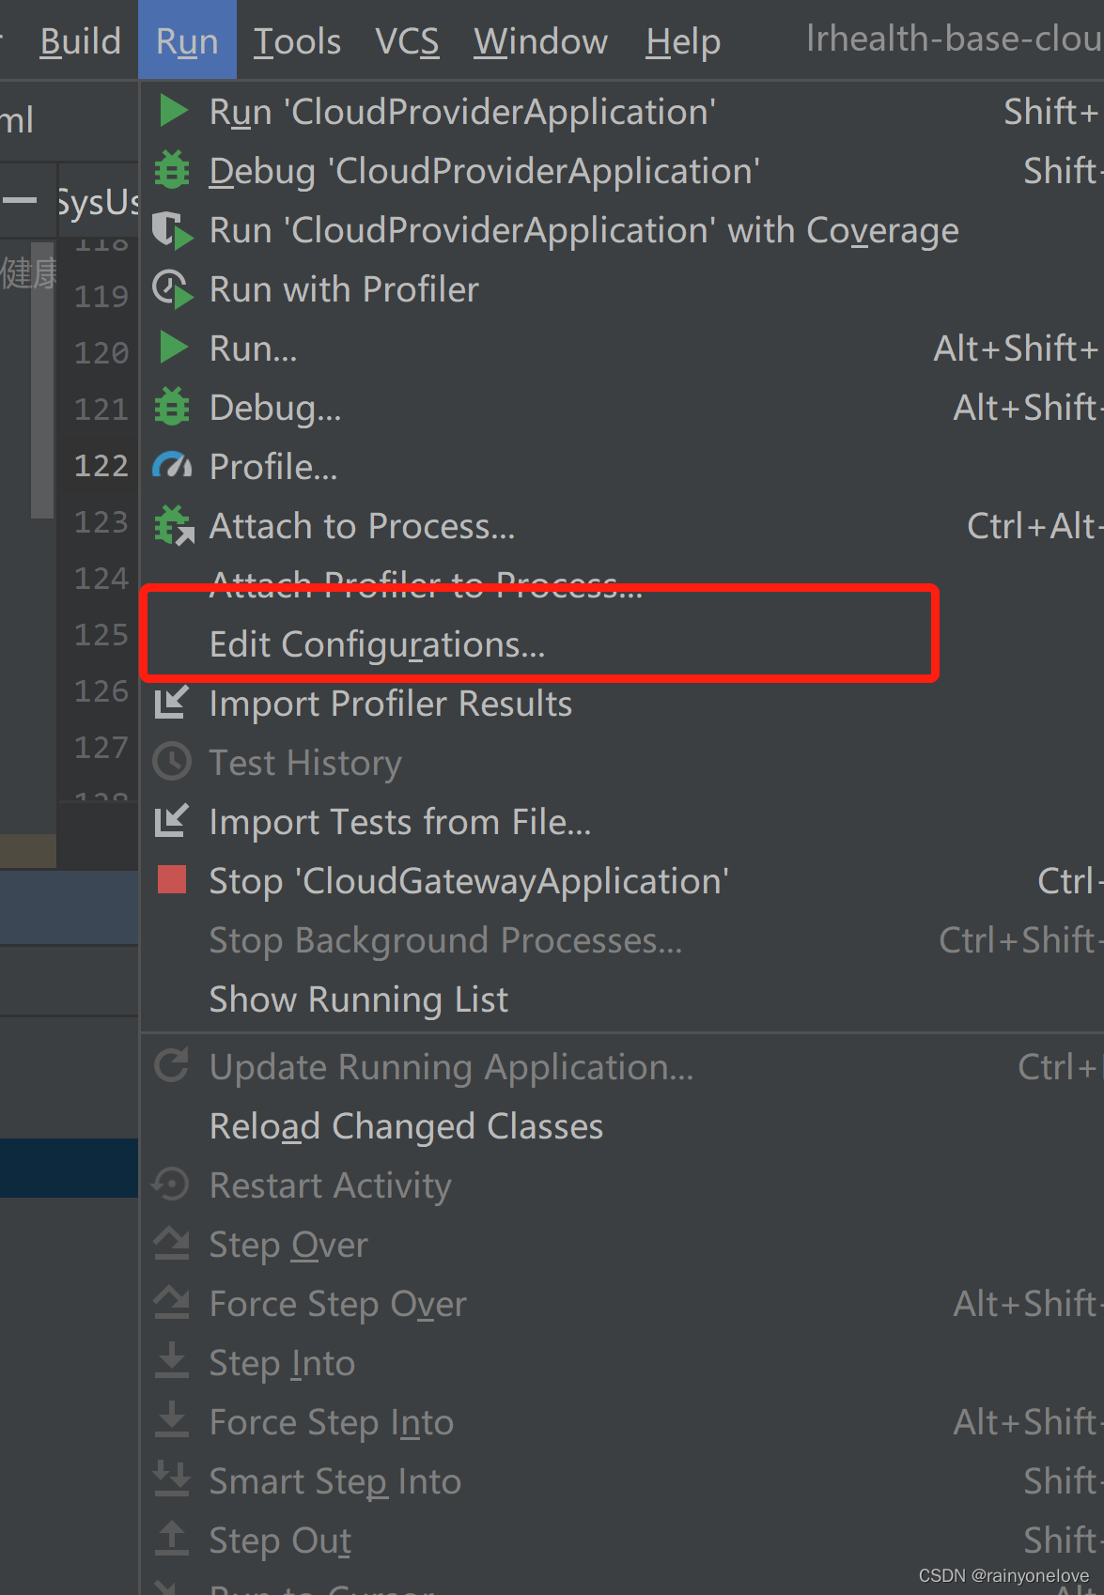Click the Debug... menu entry
This screenshot has width=1104, height=1595.
pyautogui.click(x=275, y=408)
